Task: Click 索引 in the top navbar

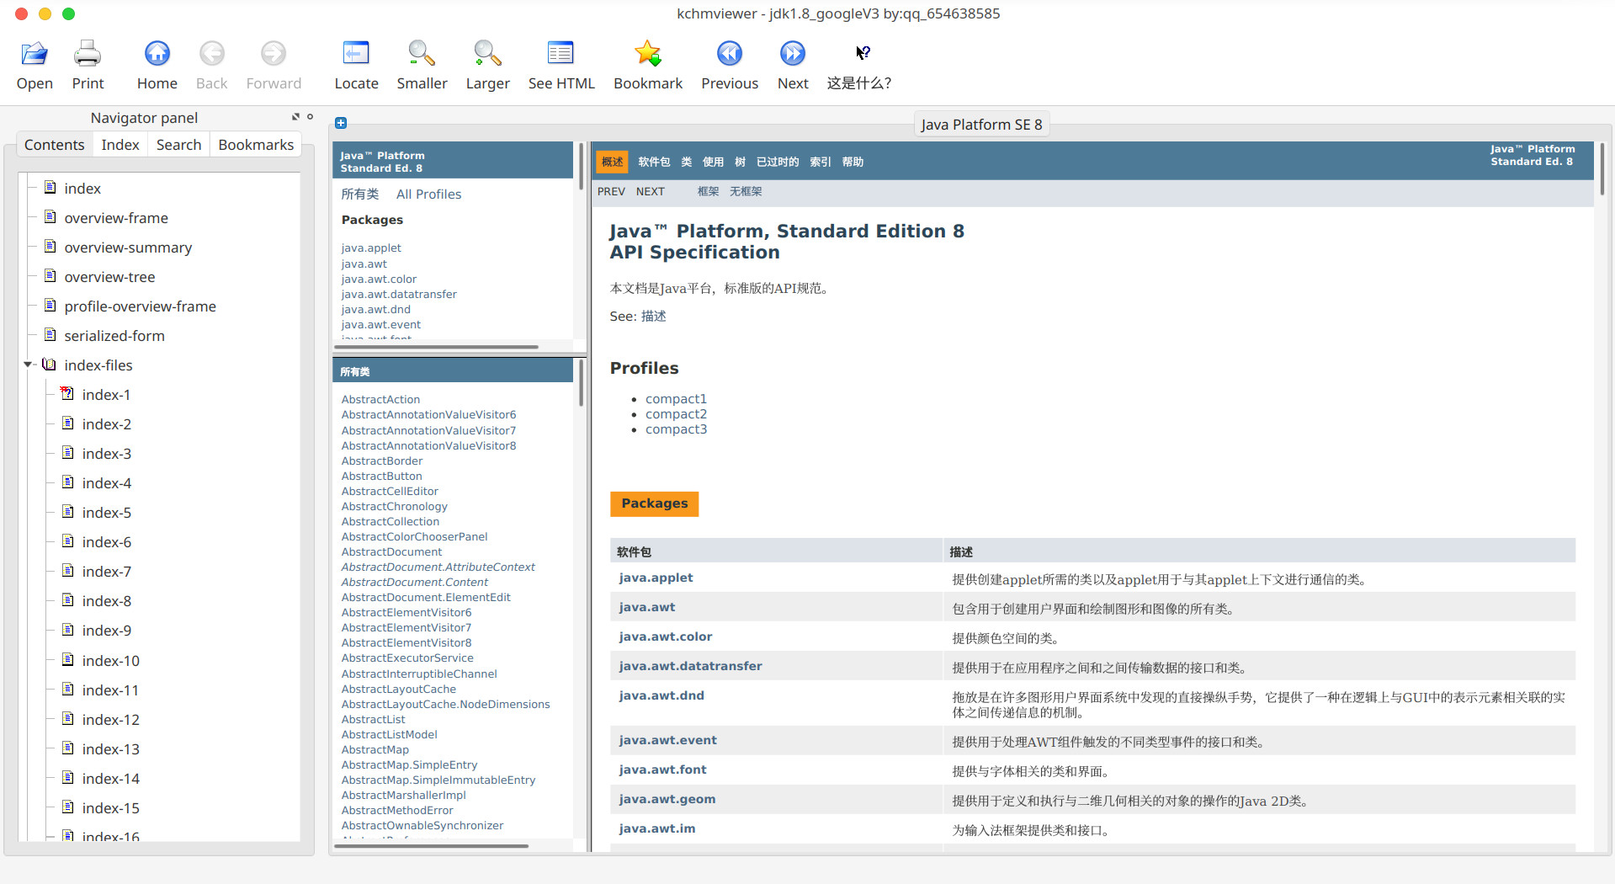Action: point(821,162)
